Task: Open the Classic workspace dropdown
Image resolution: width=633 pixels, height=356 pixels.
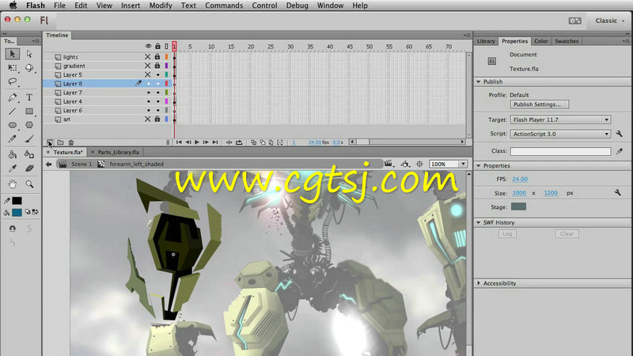Action: click(609, 21)
